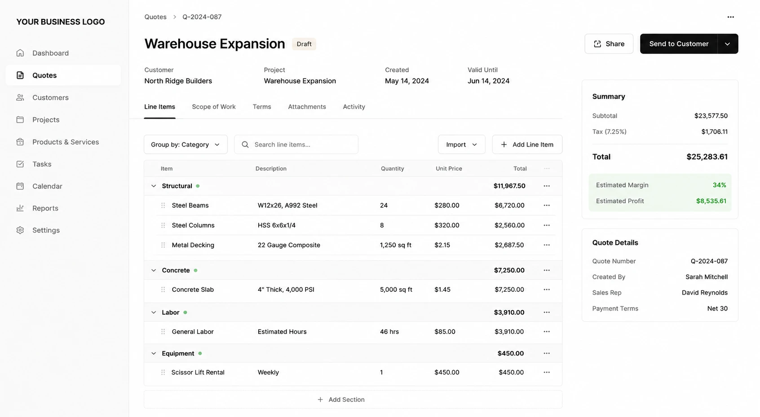Click Send to Customer button
The width and height of the screenshot is (760, 417).
point(679,44)
